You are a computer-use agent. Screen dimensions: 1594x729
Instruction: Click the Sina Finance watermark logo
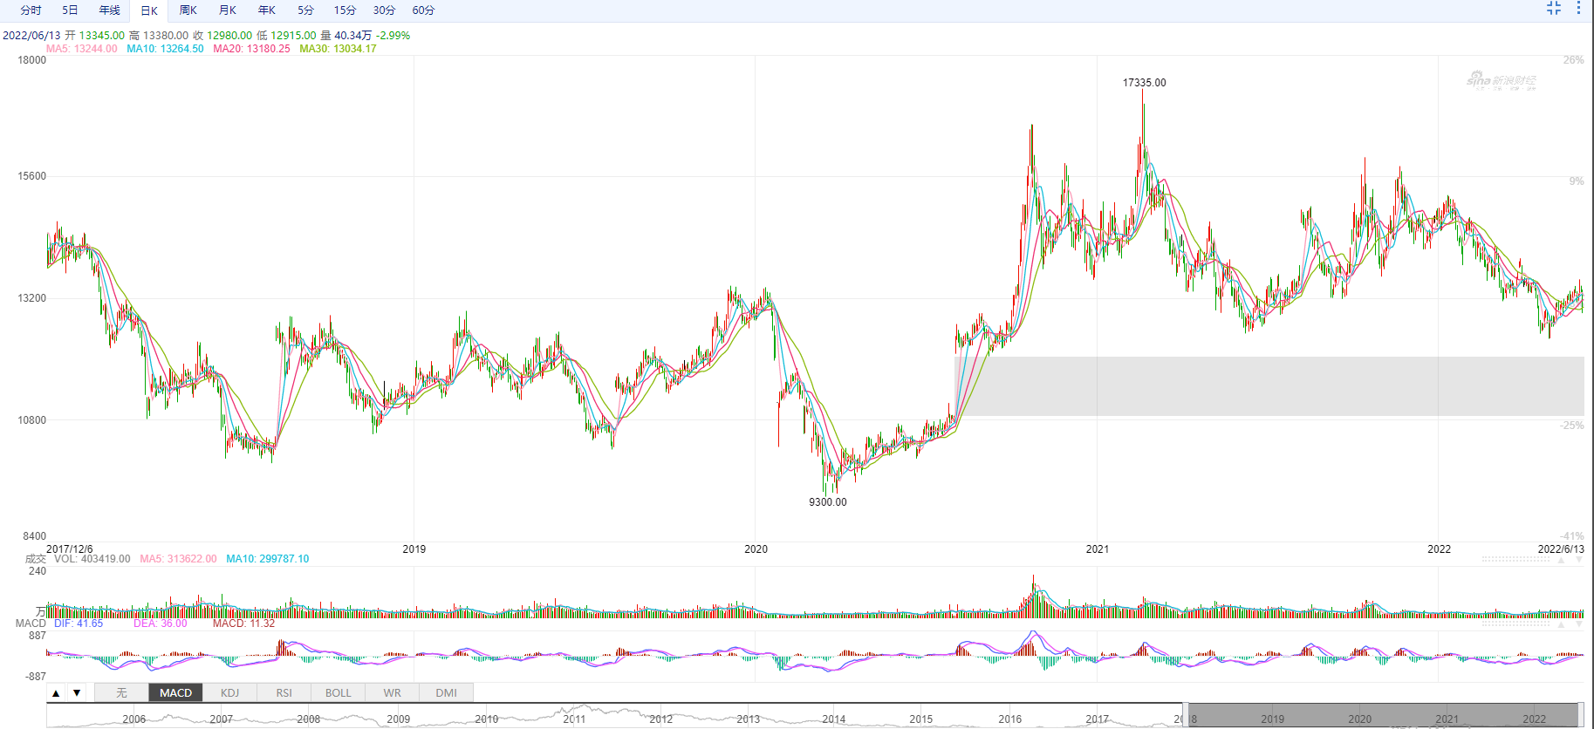pos(1501,81)
